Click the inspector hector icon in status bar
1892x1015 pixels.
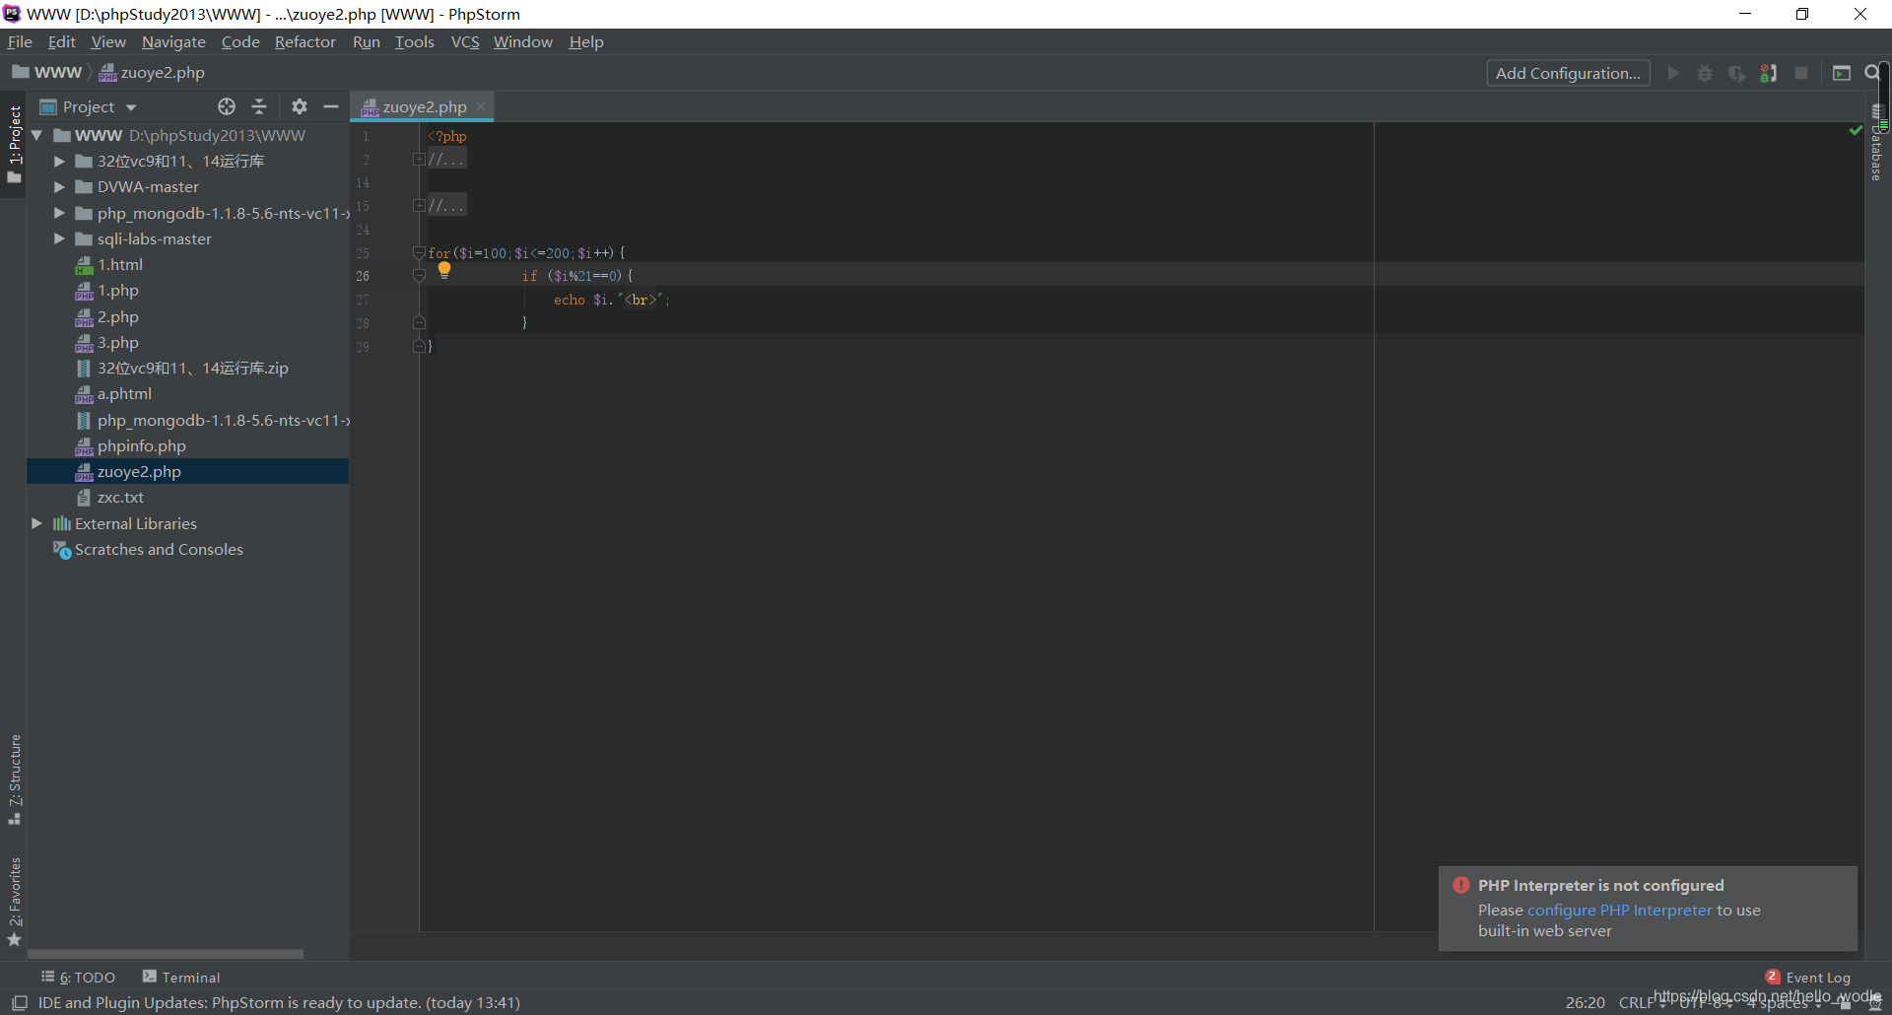pyautogui.click(x=1874, y=1003)
